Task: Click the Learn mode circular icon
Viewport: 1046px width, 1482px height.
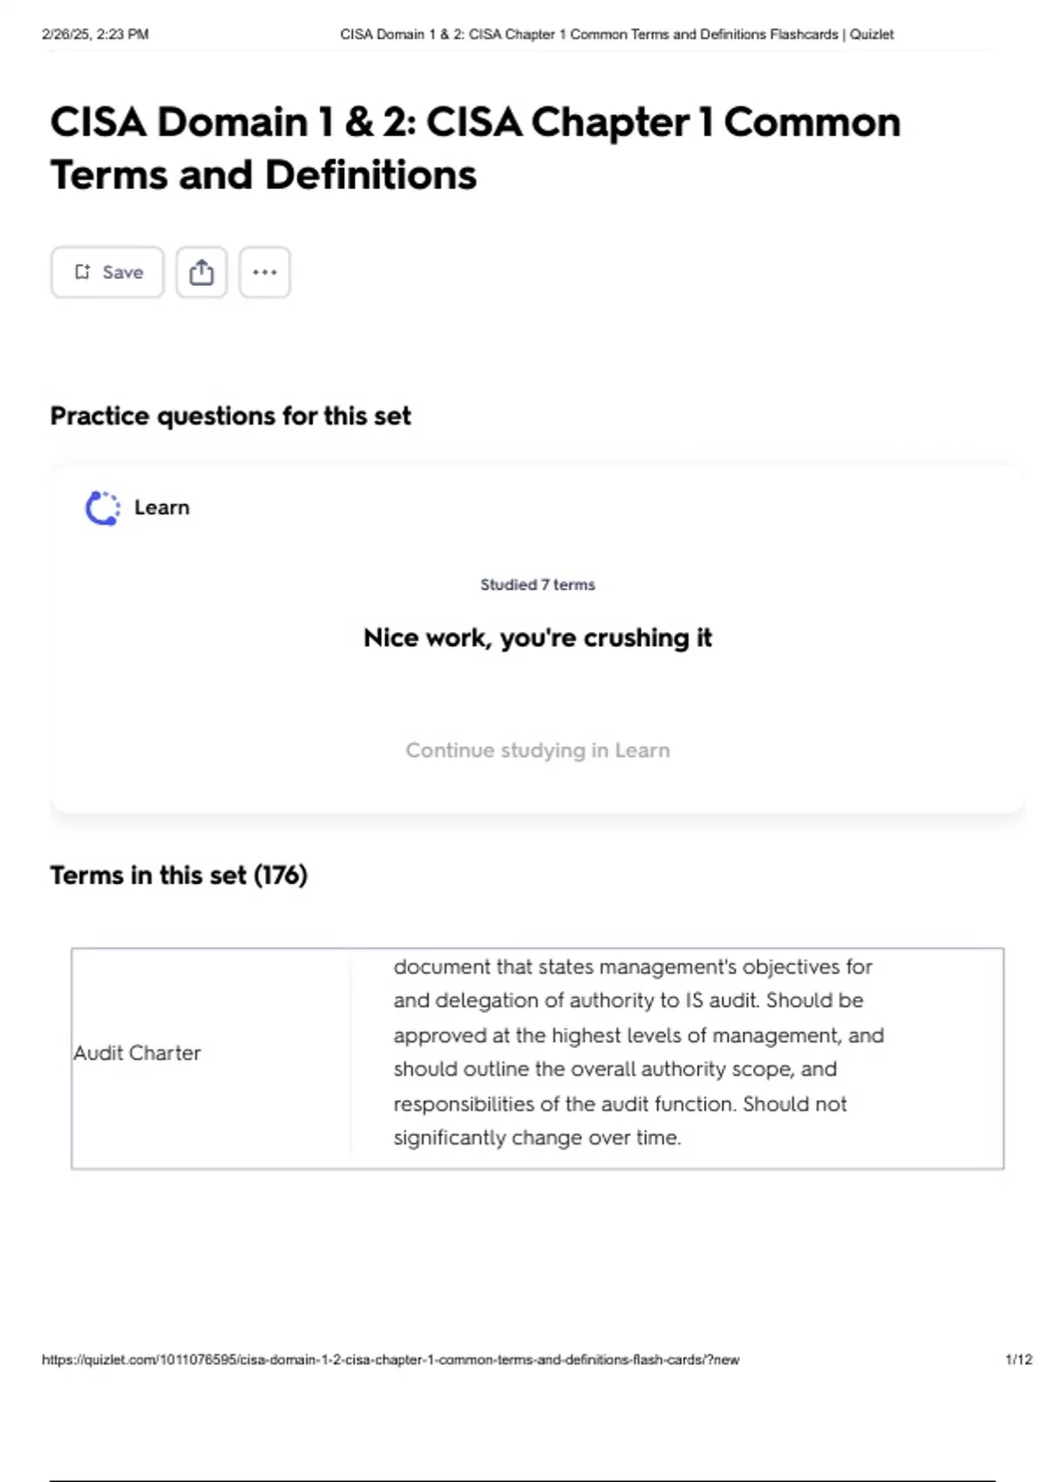Action: tap(102, 508)
